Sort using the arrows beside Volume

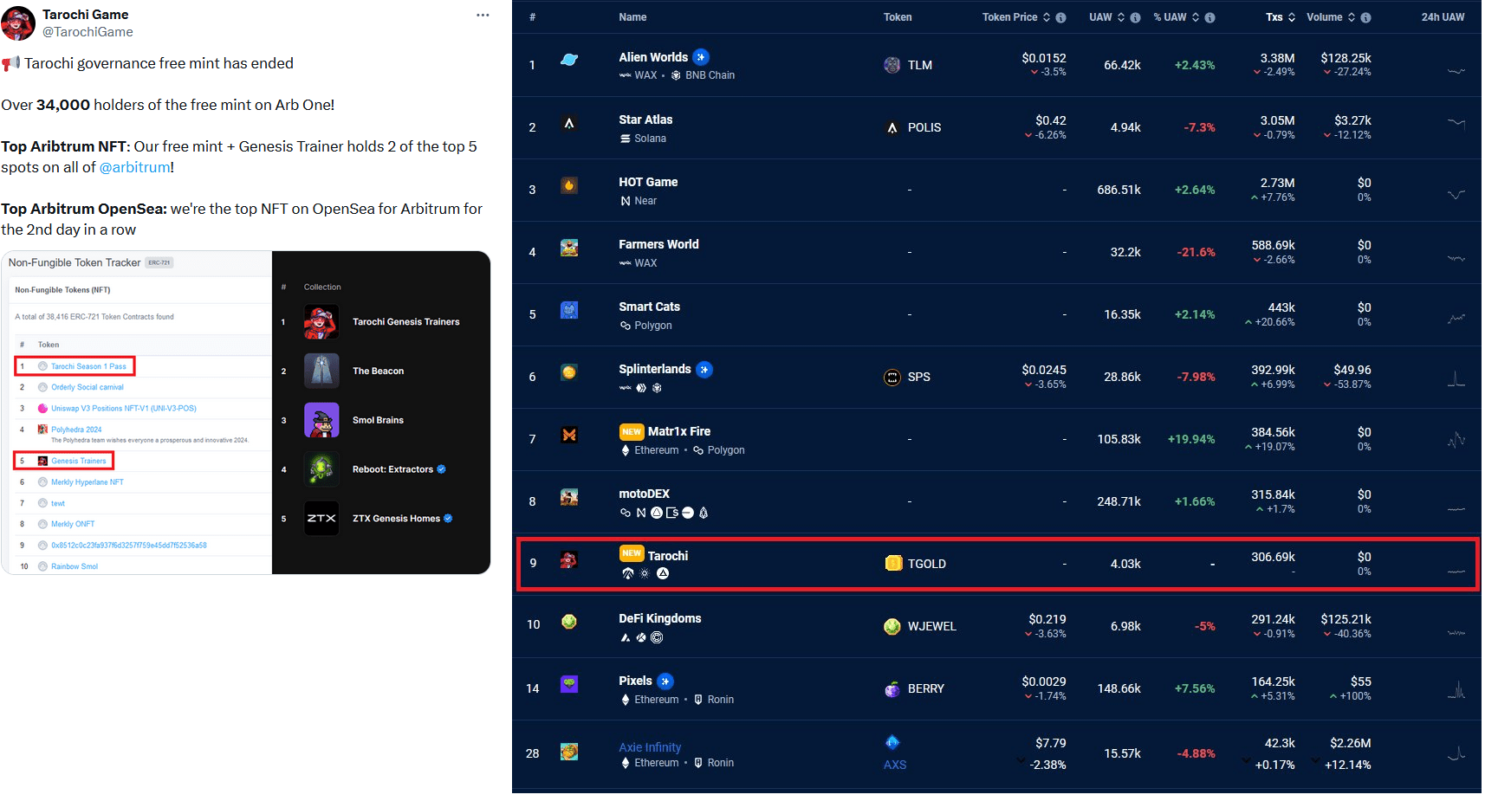point(1352,17)
